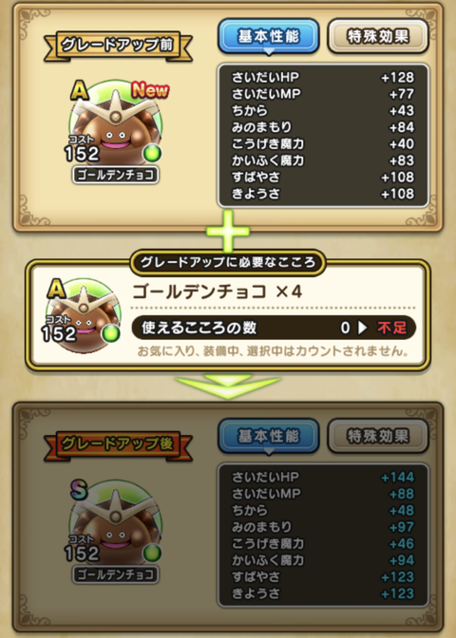This screenshot has width=456, height=638.
Task: Click the 使えるこころの数 bar
Action: pos(274,328)
